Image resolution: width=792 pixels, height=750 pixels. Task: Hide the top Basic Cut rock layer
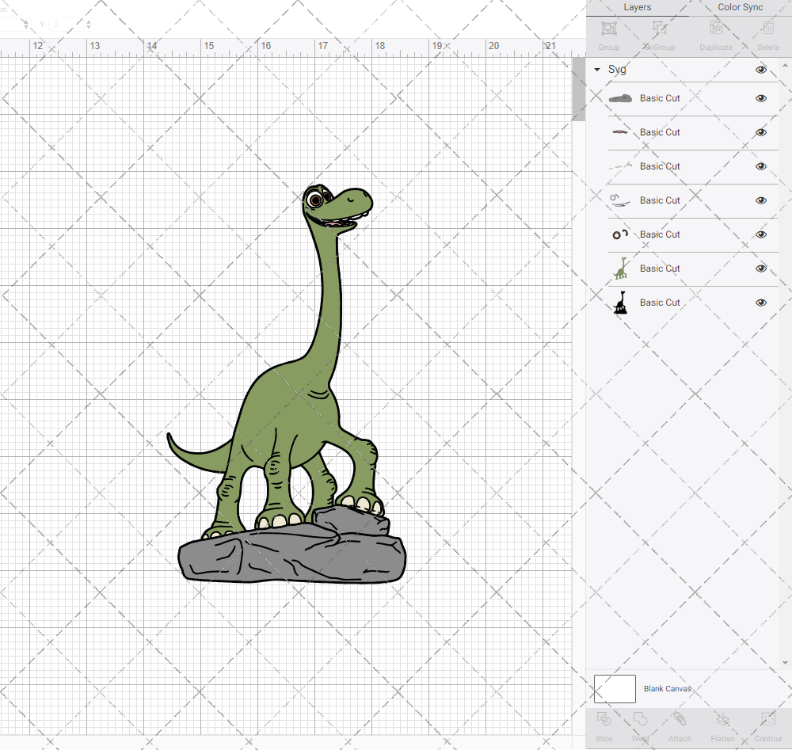[761, 98]
